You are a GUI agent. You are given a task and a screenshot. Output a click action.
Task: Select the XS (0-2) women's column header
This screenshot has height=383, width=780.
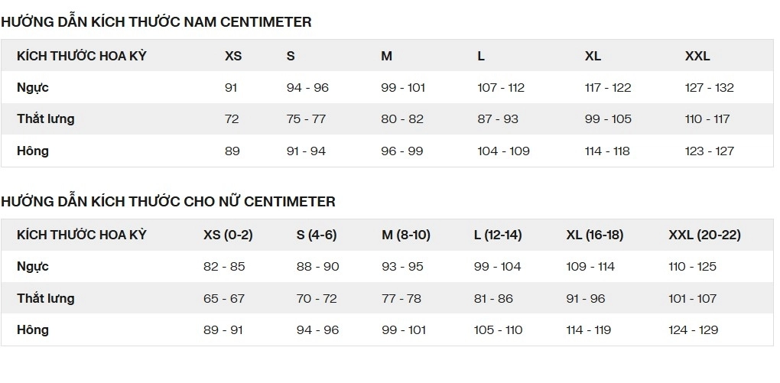(228, 235)
